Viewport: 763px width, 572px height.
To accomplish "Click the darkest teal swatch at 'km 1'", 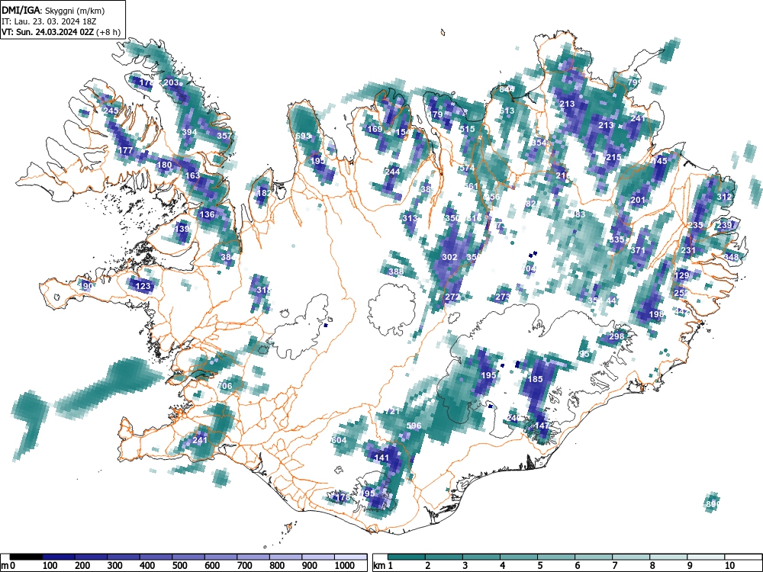I will tap(407, 557).
